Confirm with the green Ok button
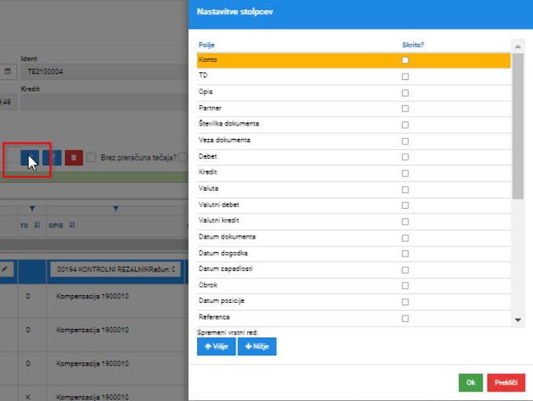This screenshot has height=401, width=533. tap(470, 383)
